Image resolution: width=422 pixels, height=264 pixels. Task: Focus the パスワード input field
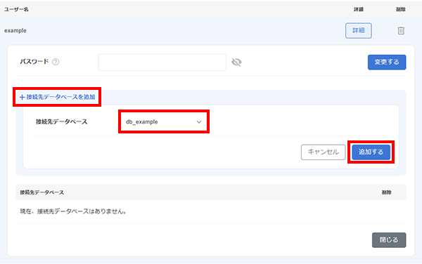tap(162, 62)
